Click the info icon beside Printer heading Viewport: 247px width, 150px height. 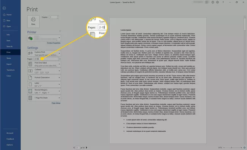(60, 31)
